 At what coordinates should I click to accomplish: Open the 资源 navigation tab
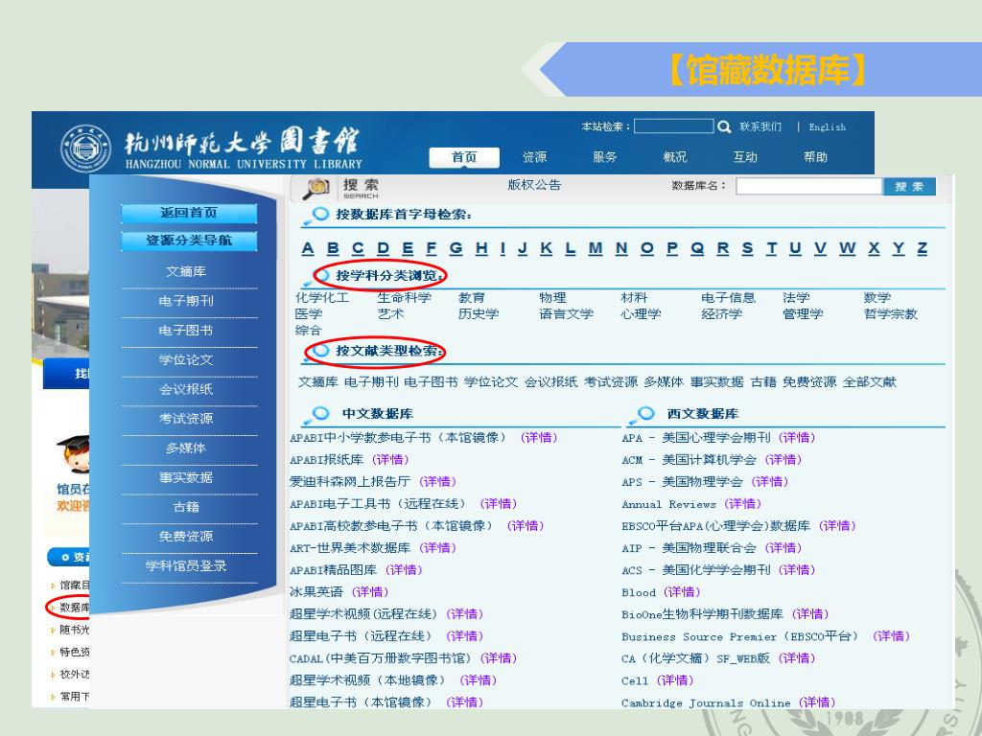coord(534,157)
